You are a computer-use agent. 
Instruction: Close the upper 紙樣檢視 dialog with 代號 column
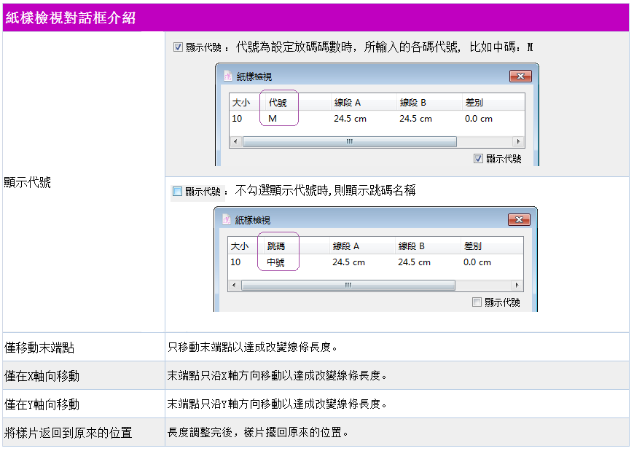click(x=520, y=76)
